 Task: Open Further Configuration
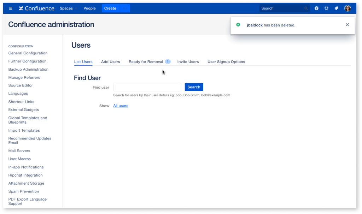(x=27, y=61)
